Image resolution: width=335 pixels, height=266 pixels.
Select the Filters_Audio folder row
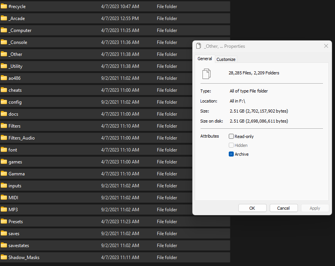(115, 138)
